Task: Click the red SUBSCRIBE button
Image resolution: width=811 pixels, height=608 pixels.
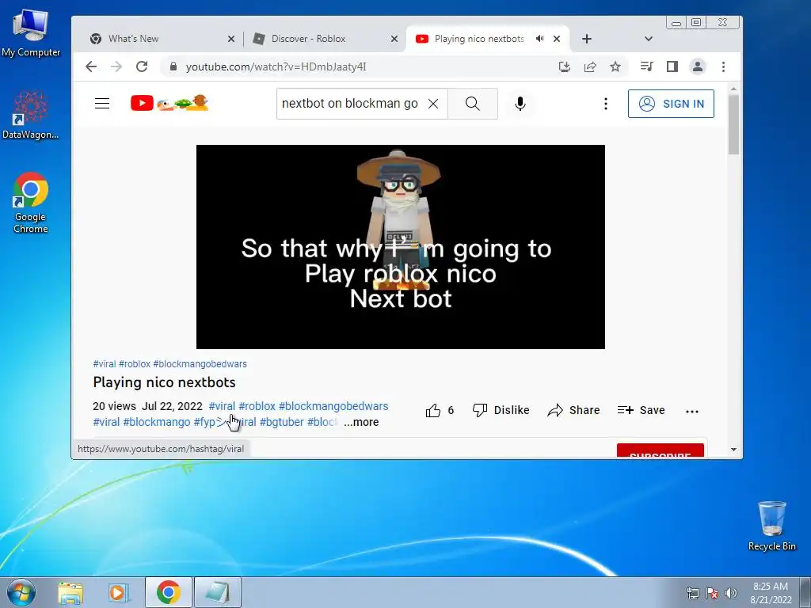Action: pyautogui.click(x=660, y=450)
